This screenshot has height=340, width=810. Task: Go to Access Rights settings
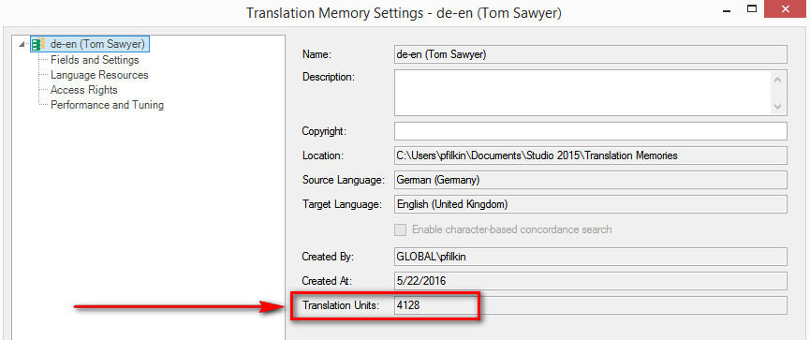[83, 90]
